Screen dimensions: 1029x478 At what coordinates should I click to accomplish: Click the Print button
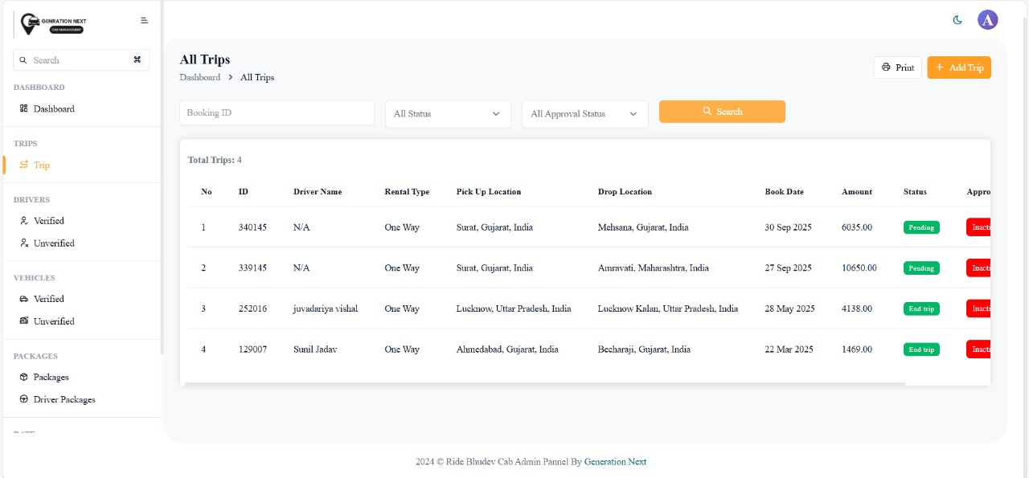tap(897, 67)
